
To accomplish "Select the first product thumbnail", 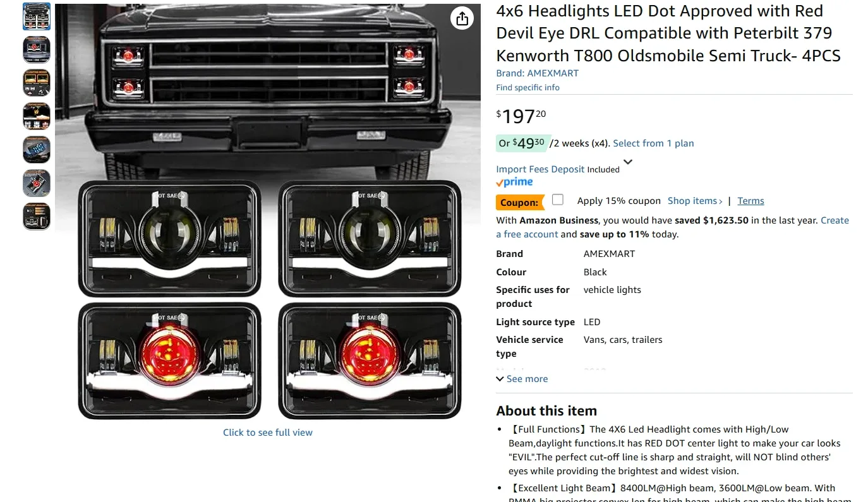I will pos(37,16).
